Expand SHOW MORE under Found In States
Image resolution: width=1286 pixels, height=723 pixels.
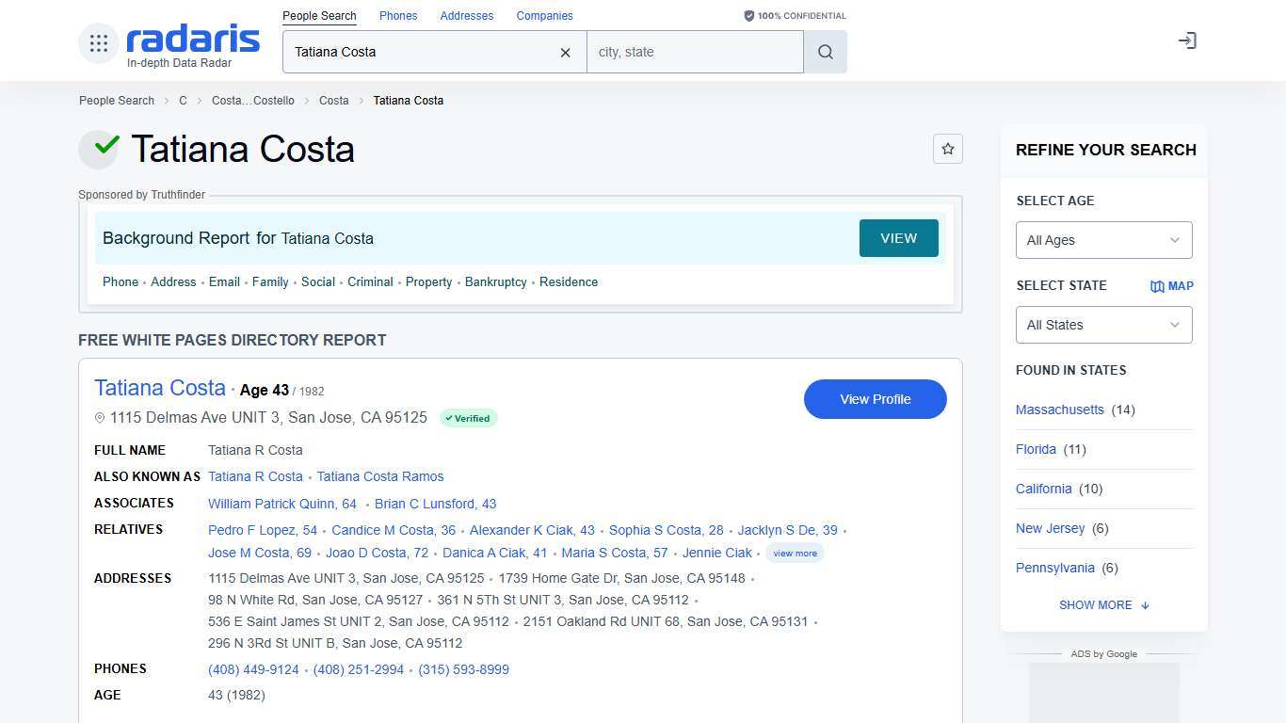tap(1103, 604)
